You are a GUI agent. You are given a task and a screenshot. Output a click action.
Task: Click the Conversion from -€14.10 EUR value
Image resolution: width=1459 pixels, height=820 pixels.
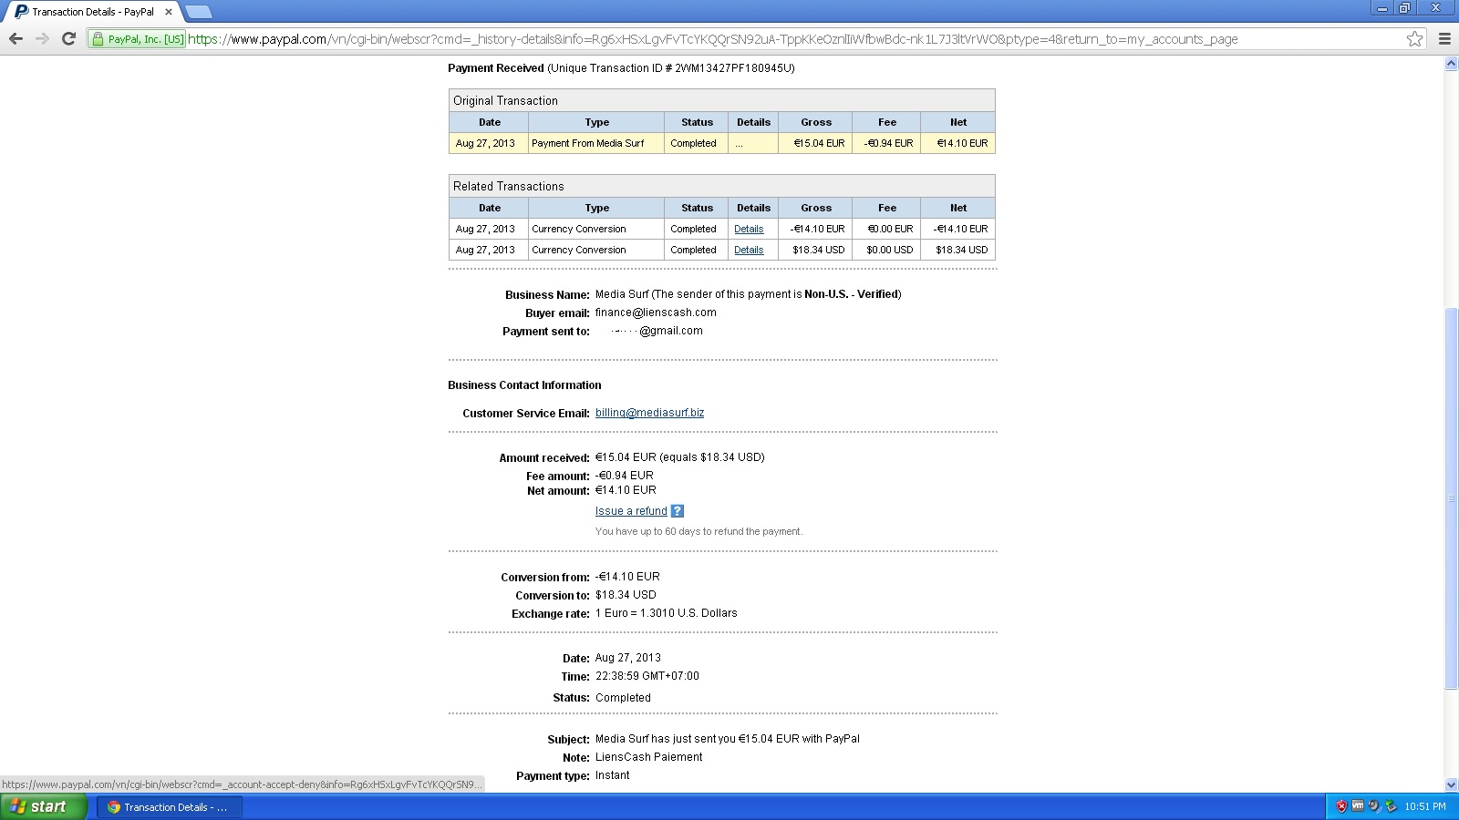[627, 577]
